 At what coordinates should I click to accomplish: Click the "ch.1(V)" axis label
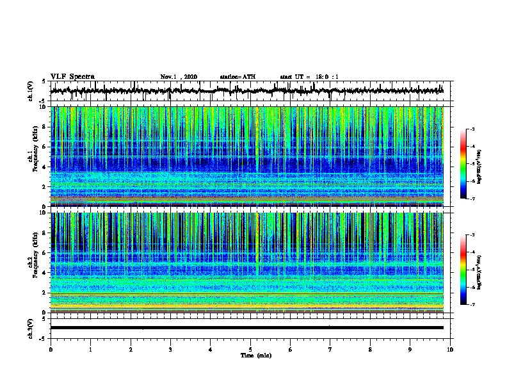pyautogui.click(x=31, y=91)
